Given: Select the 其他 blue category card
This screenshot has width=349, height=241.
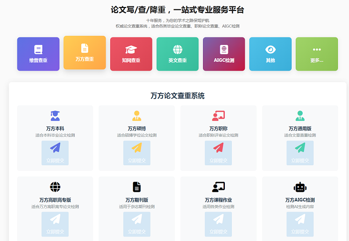Looking at the screenshot, I should click(x=270, y=54).
